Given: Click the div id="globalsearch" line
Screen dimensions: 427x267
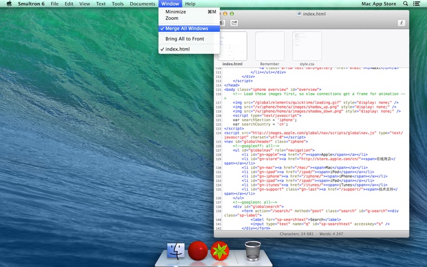Looking at the screenshot, I should (x=258, y=207).
